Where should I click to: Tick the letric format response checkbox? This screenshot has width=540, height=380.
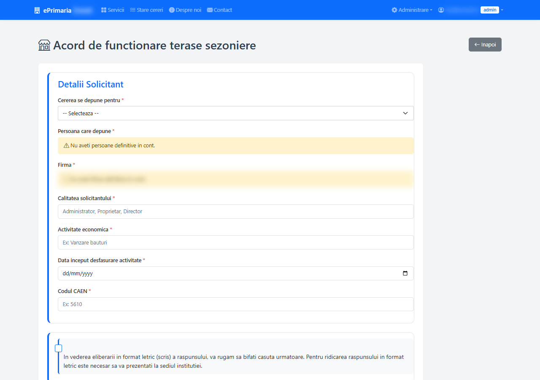[59, 348]
